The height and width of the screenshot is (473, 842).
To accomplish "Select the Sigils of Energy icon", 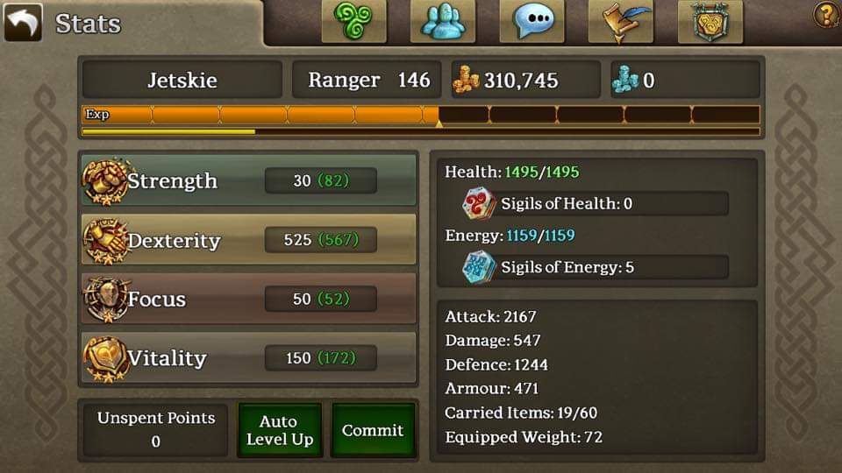I will [x=477, y=267].
